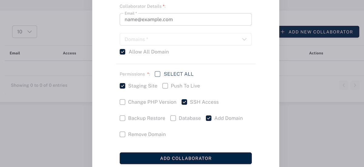
Task: Click the Domains dropdown chevron icon
Action: [244, 39]
